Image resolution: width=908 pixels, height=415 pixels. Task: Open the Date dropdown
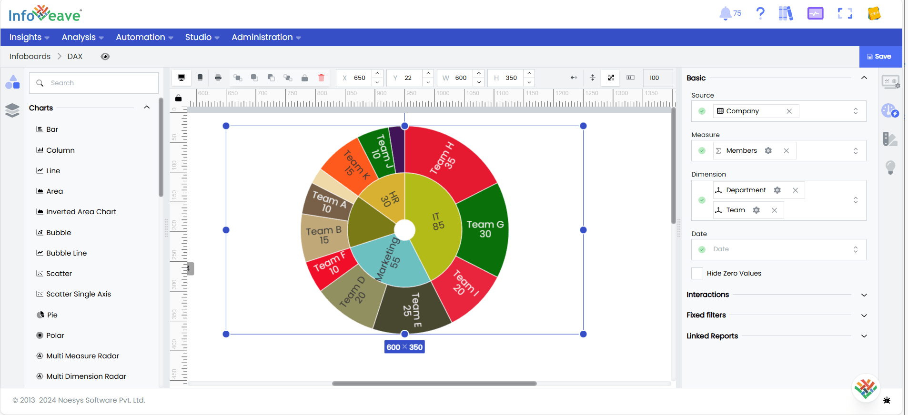pyautogui.click(x=778, y=249)
